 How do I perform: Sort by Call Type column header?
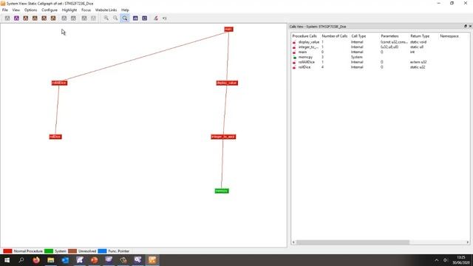tap(358, 36)
